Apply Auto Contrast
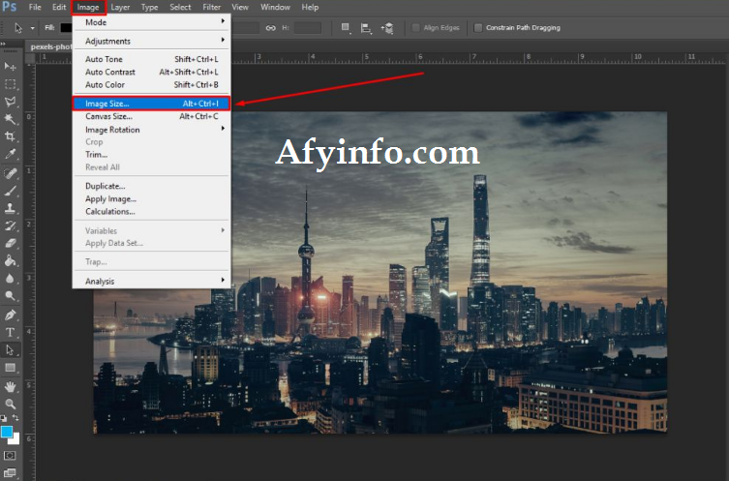729x481 pixels. (152, 72)
